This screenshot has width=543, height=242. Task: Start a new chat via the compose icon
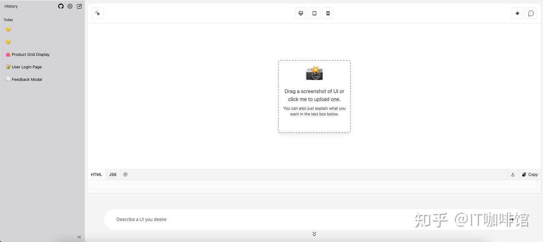79,6
